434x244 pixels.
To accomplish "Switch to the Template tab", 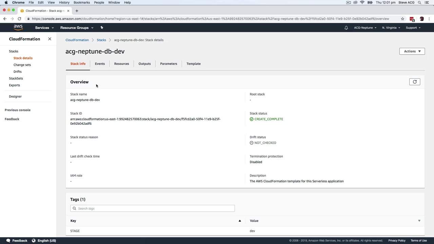I will click(193, 64).
